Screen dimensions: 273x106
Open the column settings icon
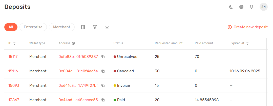click(x=83, y=27)
